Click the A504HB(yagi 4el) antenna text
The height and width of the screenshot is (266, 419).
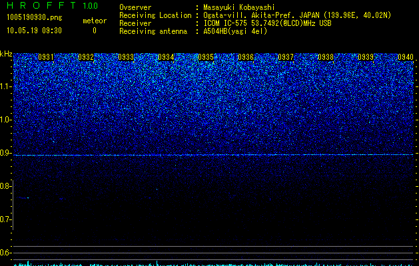pyautogui.click(x=235, y=31)
